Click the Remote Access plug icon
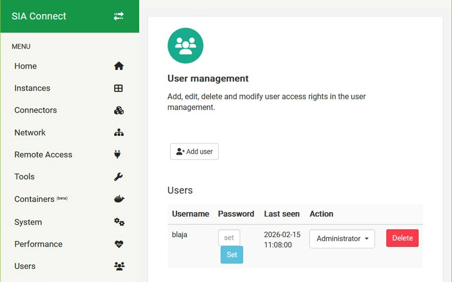Image resolution: width=452 pixels, height=282 pixels. pos(118,154)
